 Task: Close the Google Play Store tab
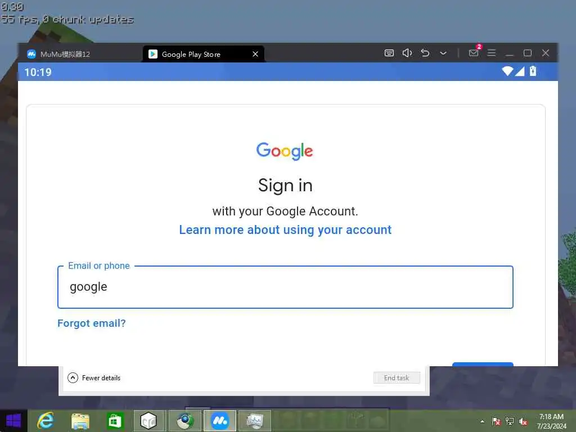tap(255, 54)
